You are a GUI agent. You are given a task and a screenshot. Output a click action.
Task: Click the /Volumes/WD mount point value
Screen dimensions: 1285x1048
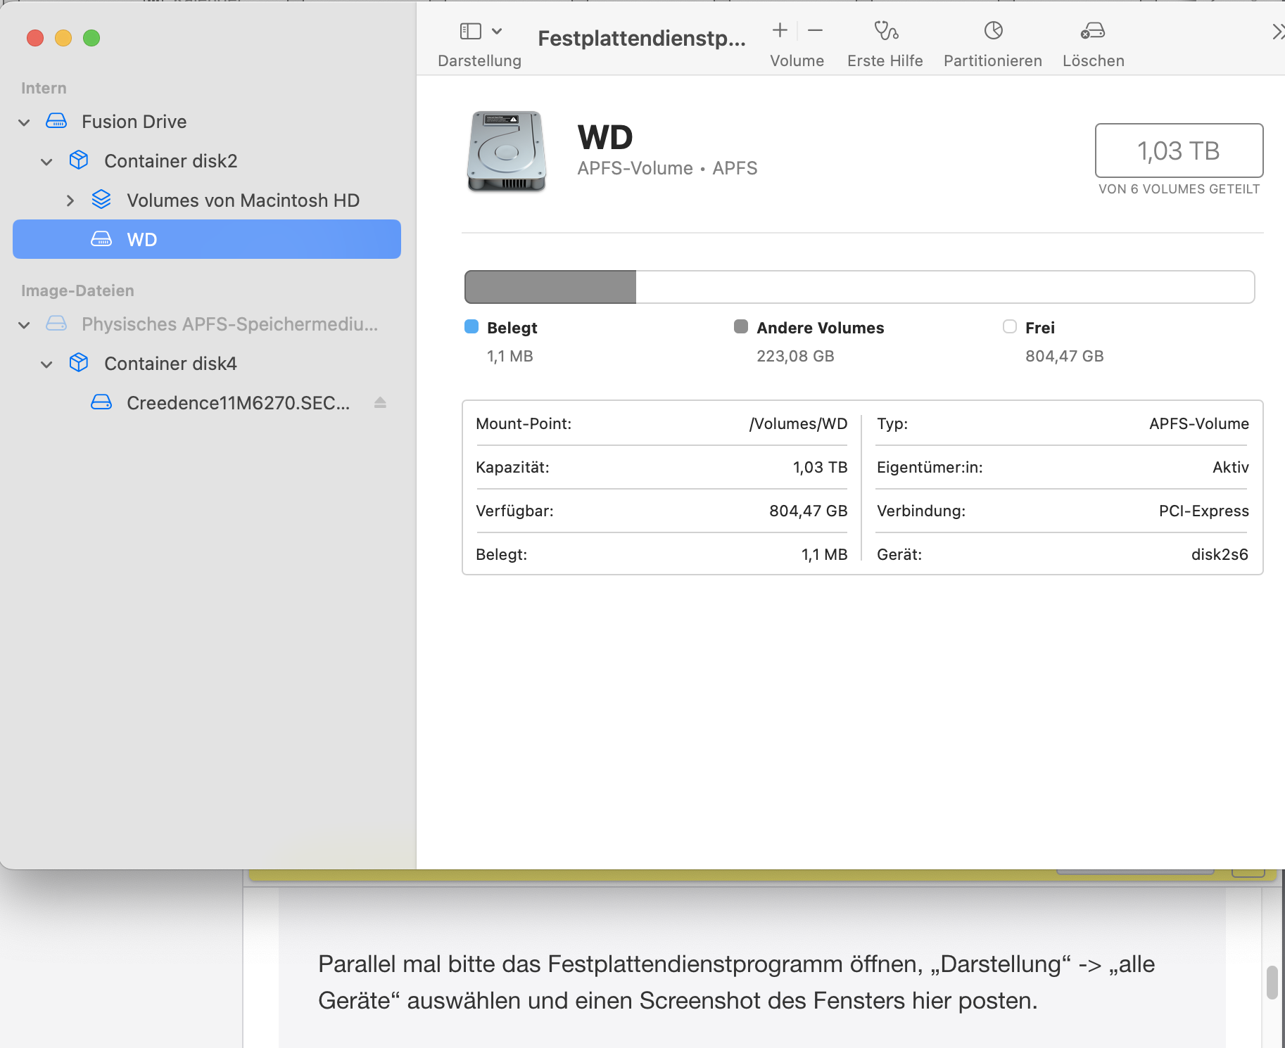(x=798, y=424)
